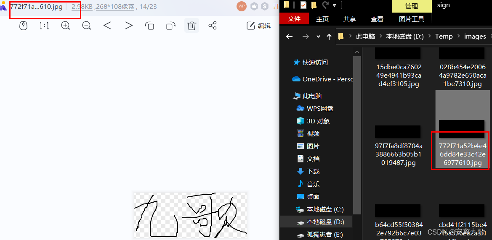The height and width of the screenshot is (240, 492).
Task: Open the recent locations dropdown chevron
Action: (319, 37)
